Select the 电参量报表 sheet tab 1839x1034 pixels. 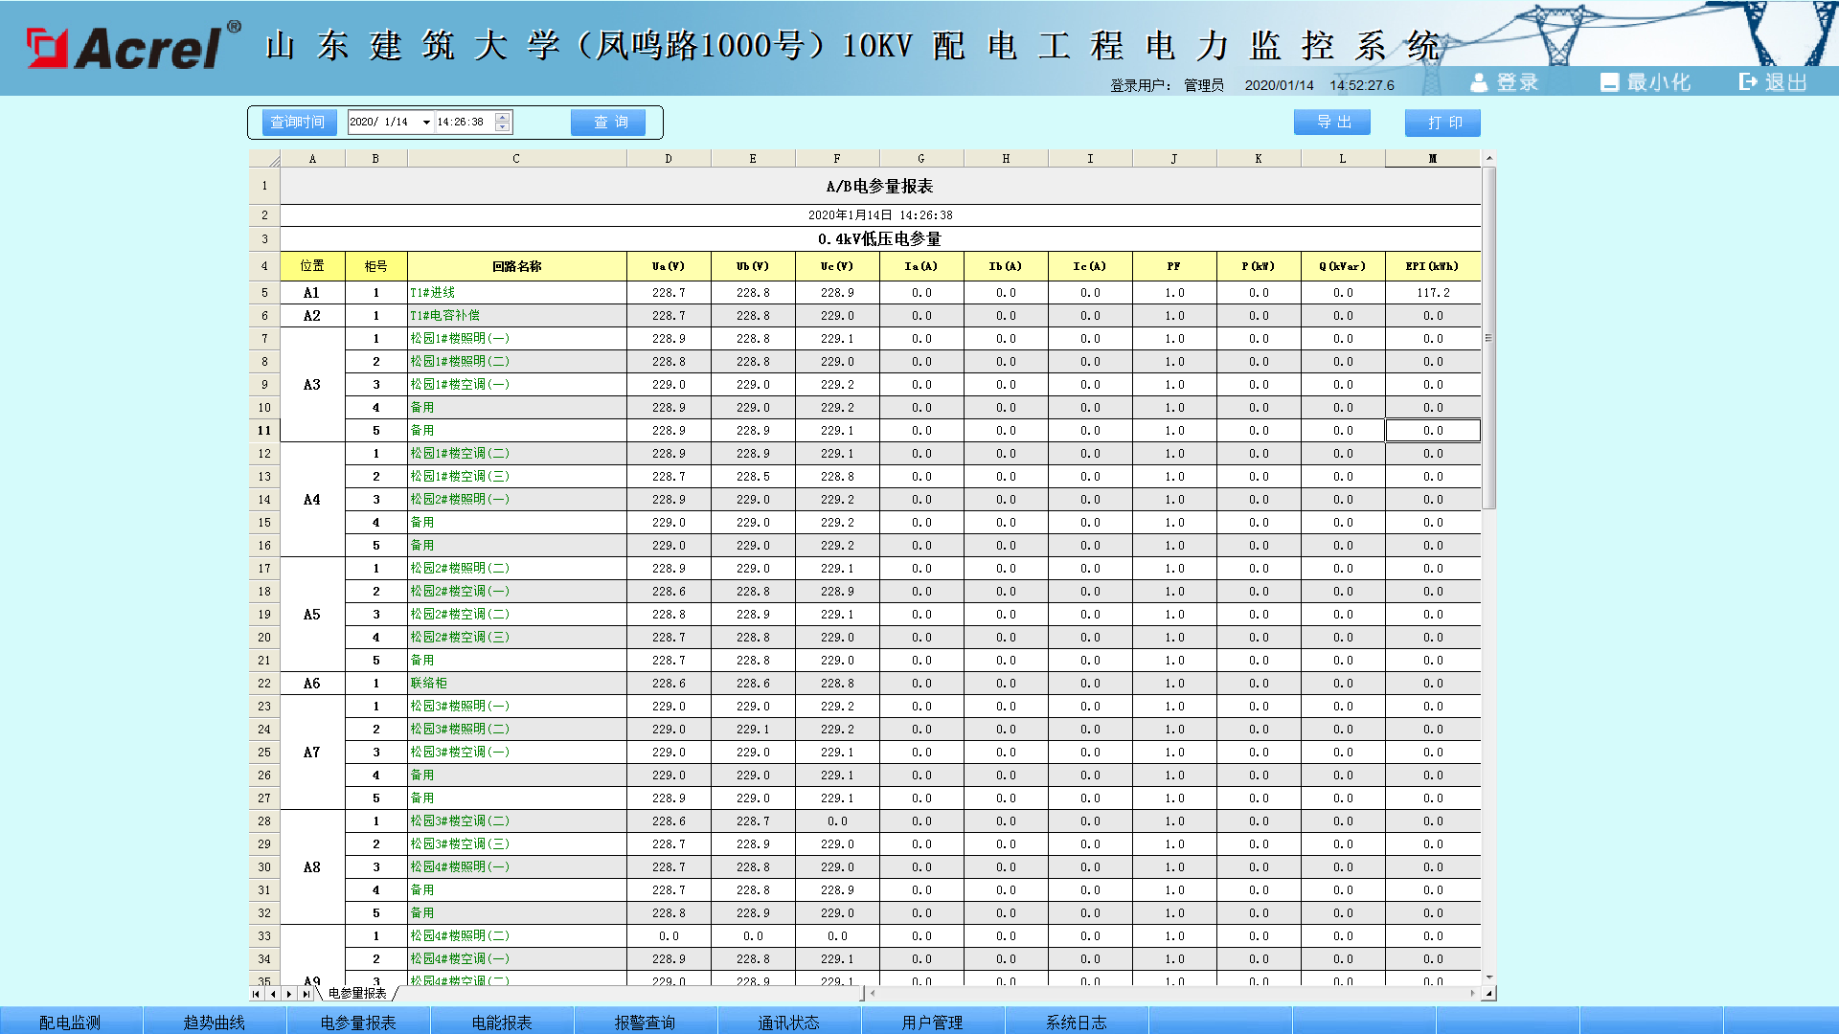coord(357,994)
